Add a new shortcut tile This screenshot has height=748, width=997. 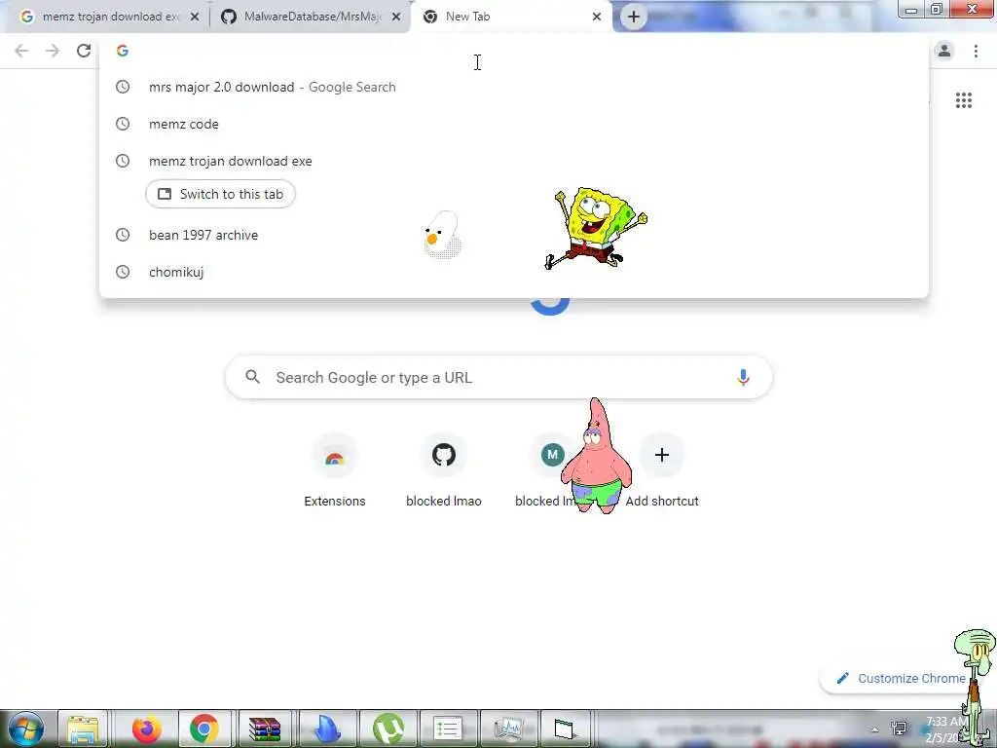click(662, 471)
